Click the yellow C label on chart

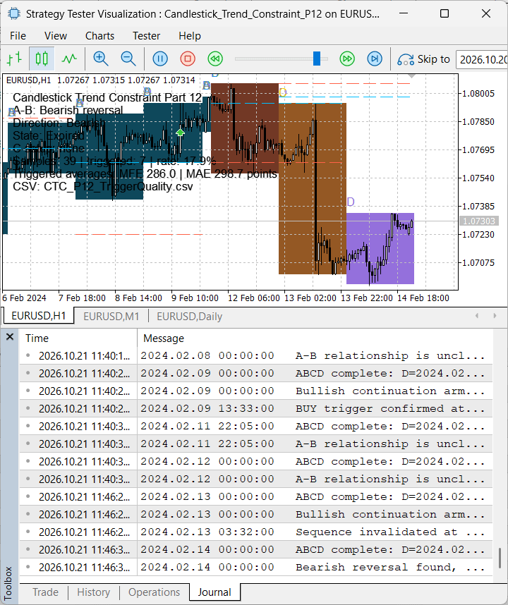(x=282, y=92)
